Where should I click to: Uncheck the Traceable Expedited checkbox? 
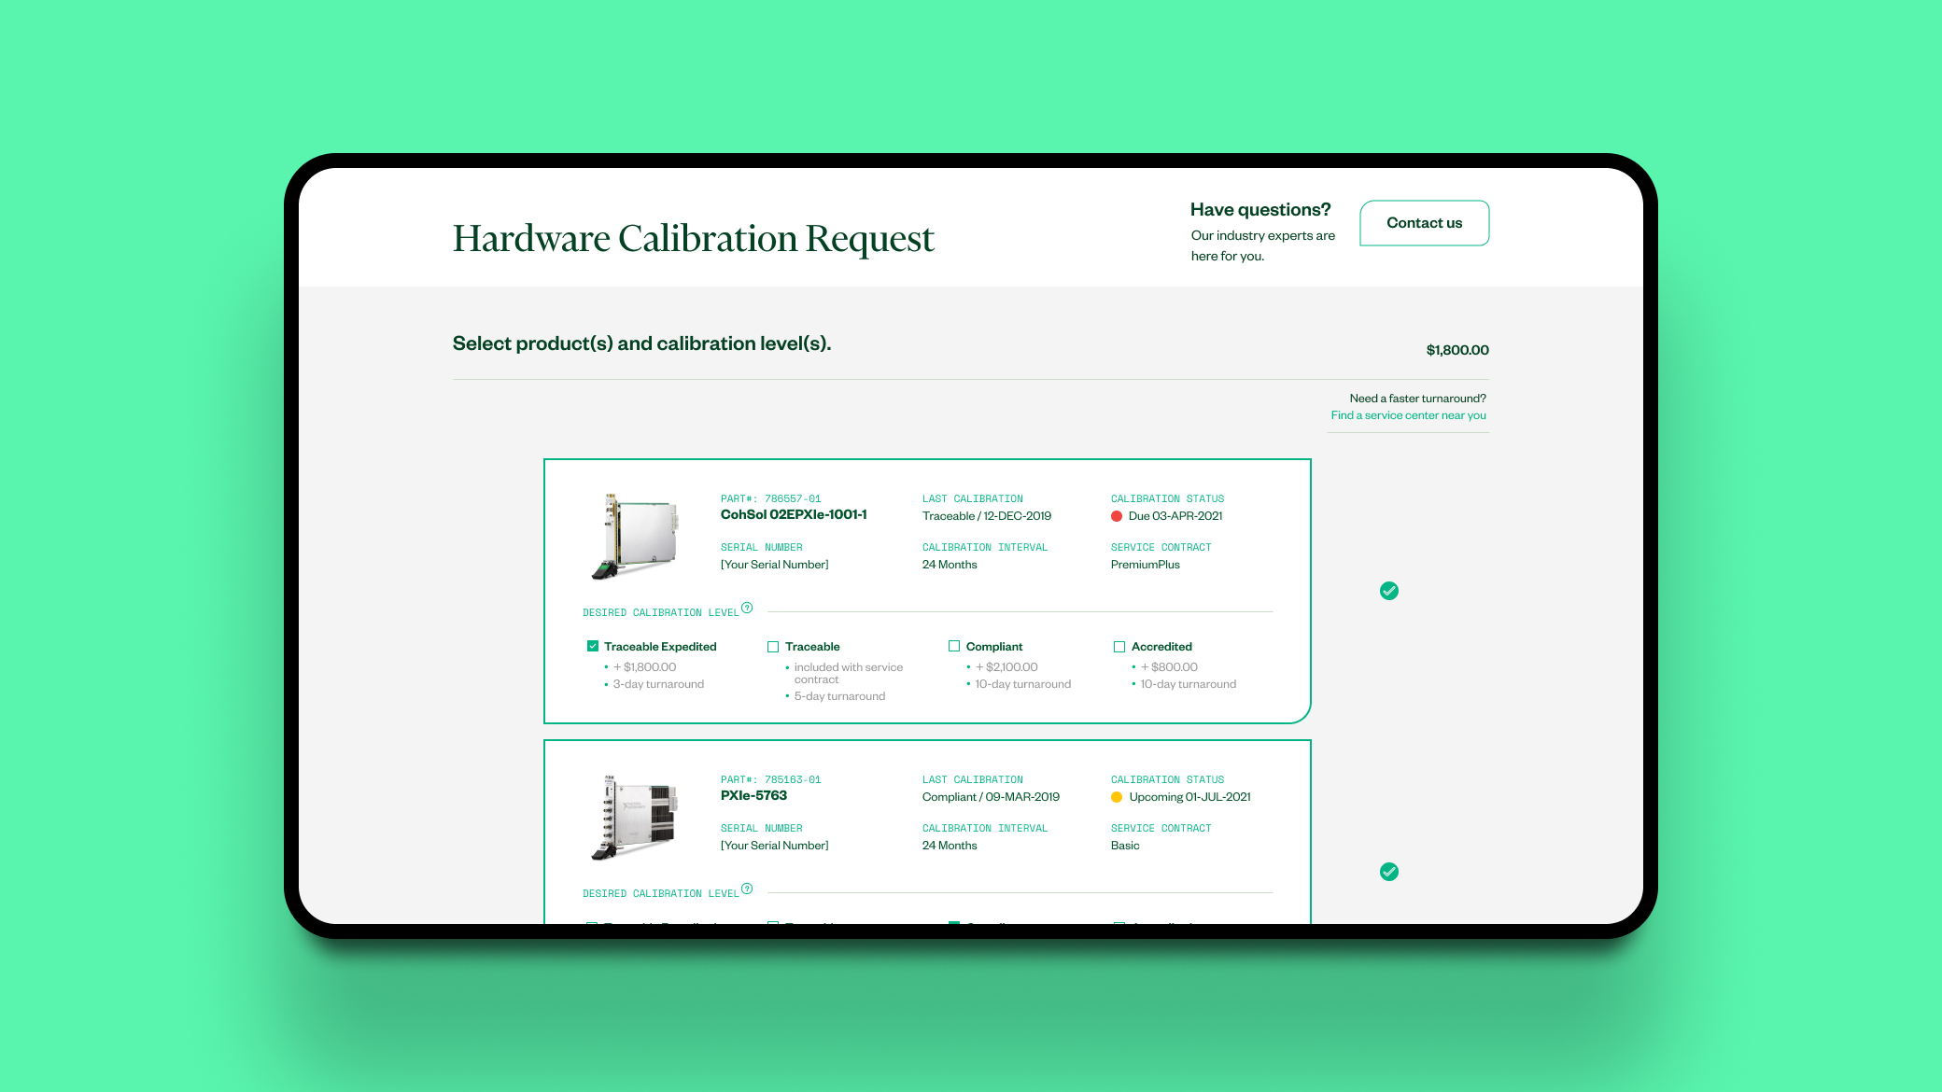(593, 646)
